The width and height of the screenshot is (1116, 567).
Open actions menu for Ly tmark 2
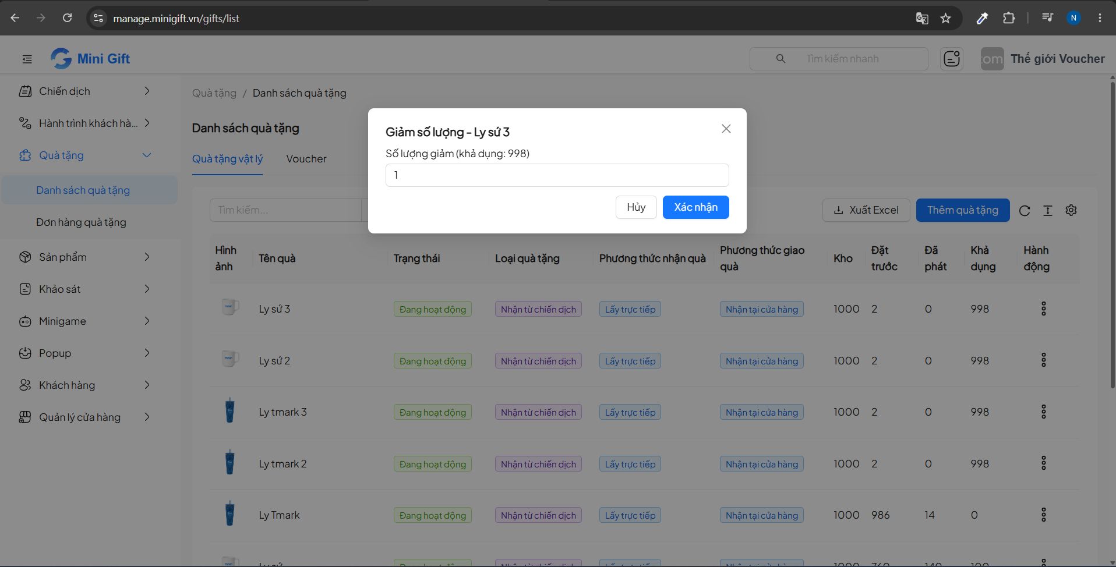[1043, 463]
